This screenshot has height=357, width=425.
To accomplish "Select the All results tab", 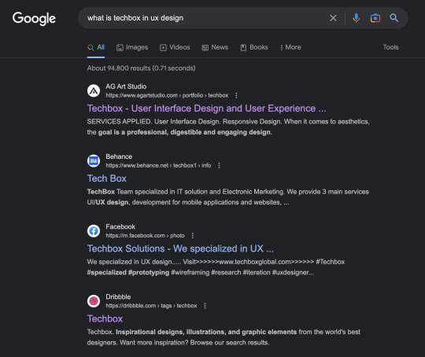I will (96, 47).
